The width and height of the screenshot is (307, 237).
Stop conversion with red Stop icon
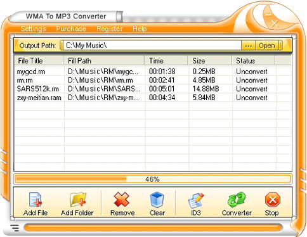(x=272, y=200)
